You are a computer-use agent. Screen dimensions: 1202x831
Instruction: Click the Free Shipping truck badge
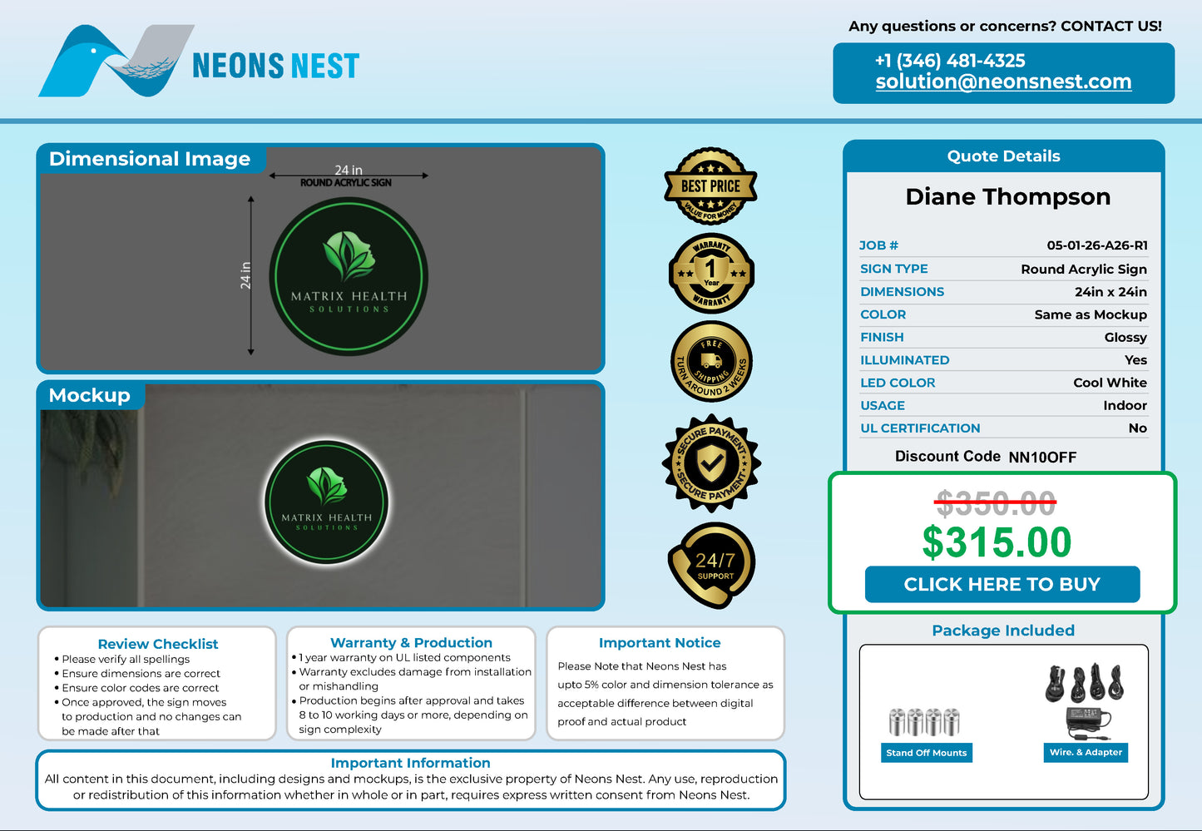coord(711,362)
